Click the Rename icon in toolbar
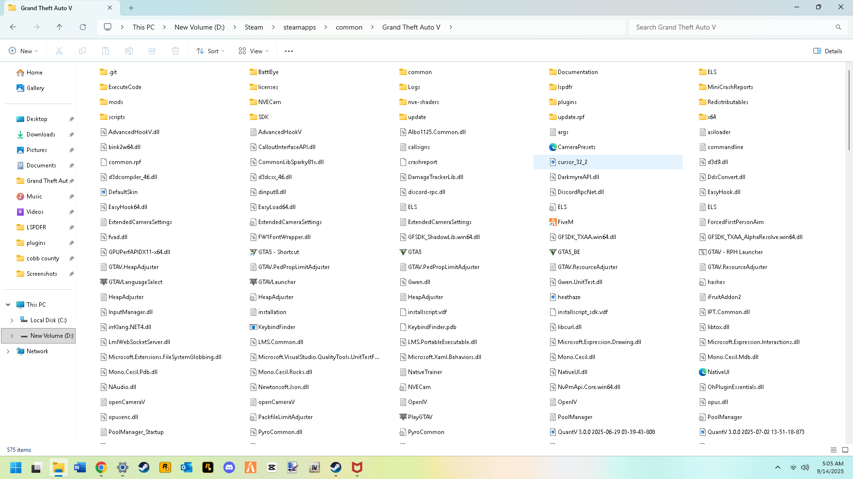853x479 pixels. 129,51
